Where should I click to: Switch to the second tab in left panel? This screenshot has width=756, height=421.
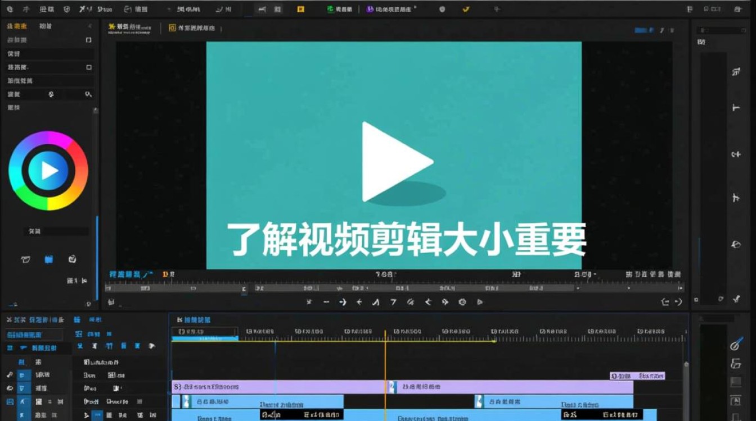click(x=46, y=26)
